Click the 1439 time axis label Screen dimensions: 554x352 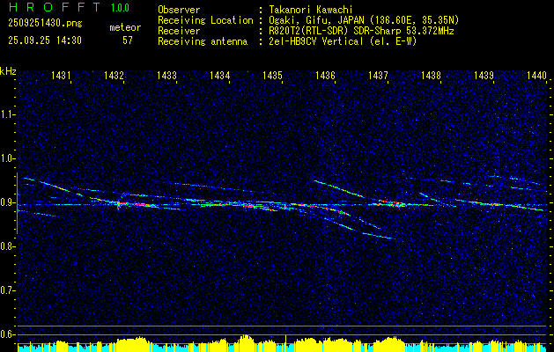click(x=484, y=75)
